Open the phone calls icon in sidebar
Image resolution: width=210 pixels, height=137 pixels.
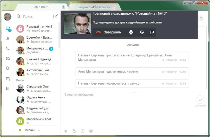click(x=8, y=48)
